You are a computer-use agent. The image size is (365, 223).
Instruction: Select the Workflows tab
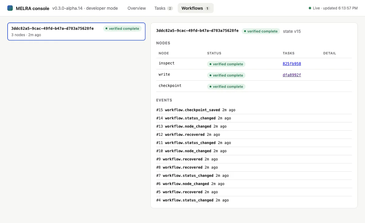[x=196, y=8]
